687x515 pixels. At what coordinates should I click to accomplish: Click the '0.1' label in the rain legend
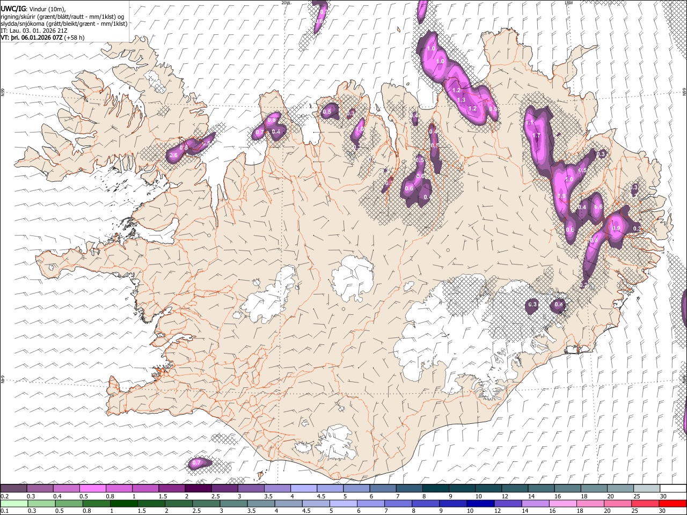4,511
